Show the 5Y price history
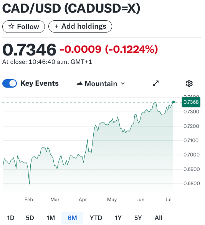 (x=138, y=218)
